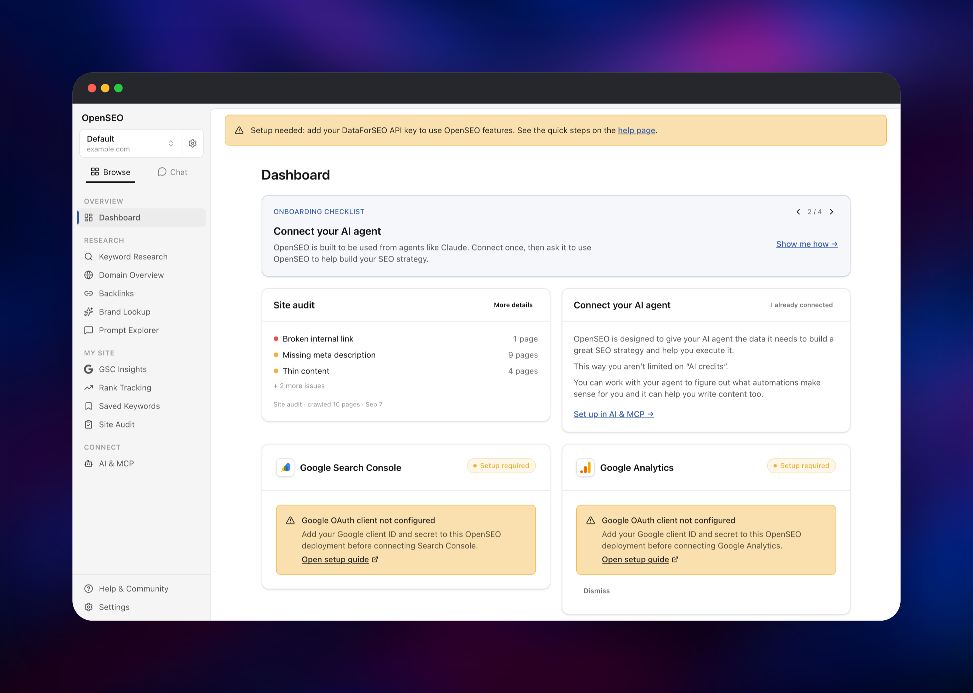Expand the Default project selector

coord(131,143)
